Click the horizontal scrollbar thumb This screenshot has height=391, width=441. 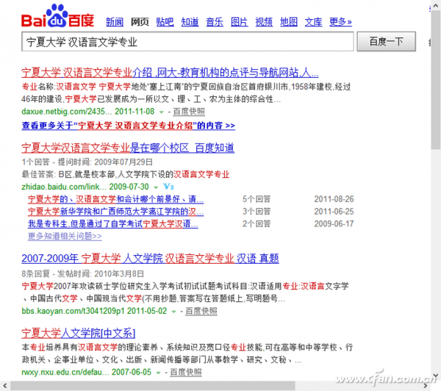pos(153,386)
